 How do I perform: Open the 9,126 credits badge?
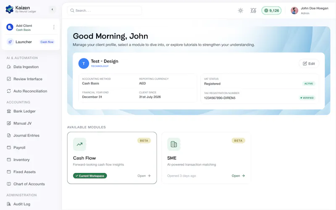[x=271, y=10]
